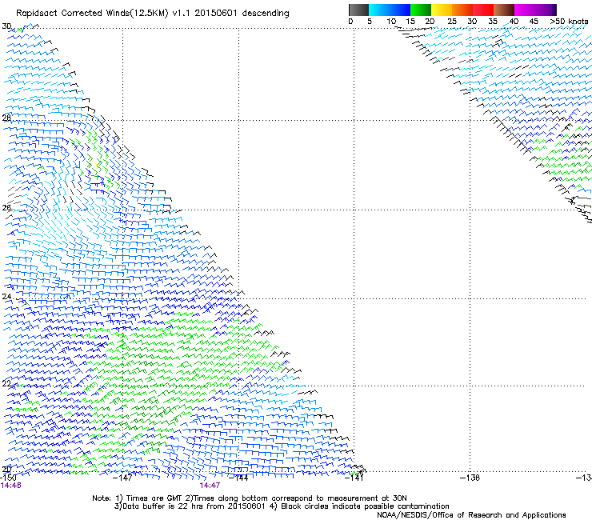
Task: Click the note 'Times are GMT'
Action: [154, 498]
